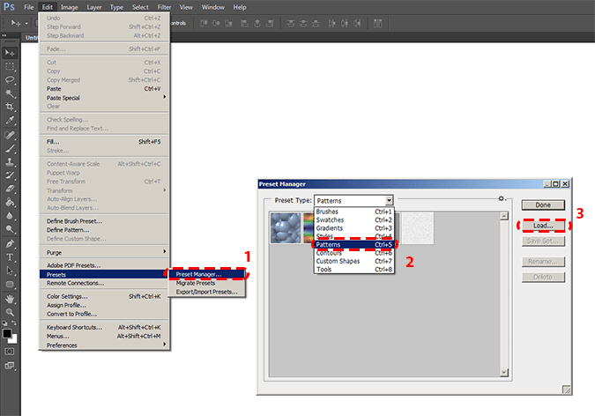595x416 pixels.
Task: Select the History Brush tool
Action: coord(10,175)
